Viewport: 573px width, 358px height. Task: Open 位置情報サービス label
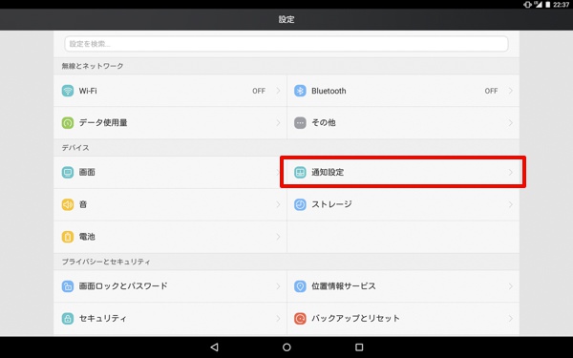point(344,286)
